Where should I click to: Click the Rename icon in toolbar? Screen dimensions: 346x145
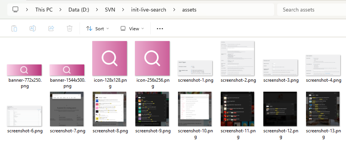click(x=33, y=29)
